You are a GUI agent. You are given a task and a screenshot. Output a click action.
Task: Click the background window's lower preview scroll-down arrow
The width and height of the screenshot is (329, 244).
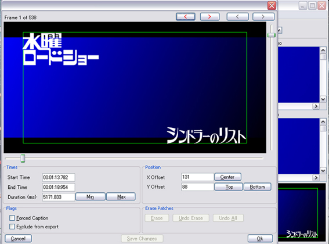[x=323, y=171]
